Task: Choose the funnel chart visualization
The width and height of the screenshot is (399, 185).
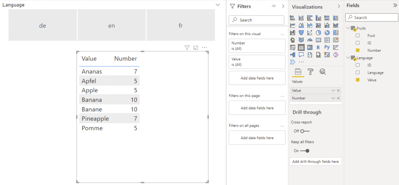Action: pos(301,32)
